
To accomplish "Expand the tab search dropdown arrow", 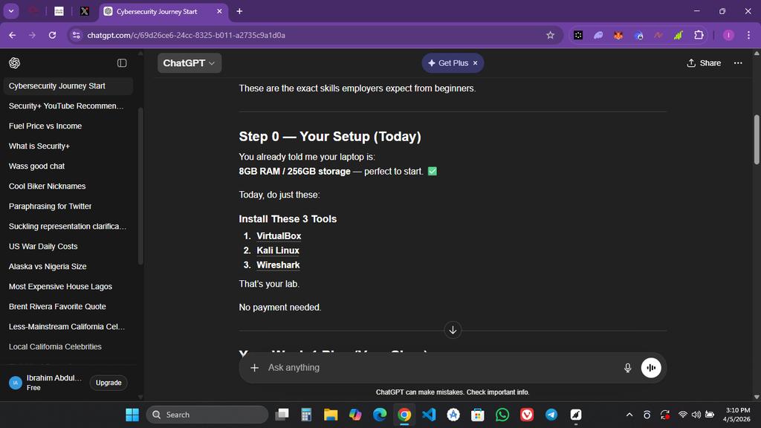I will [11, 11].
